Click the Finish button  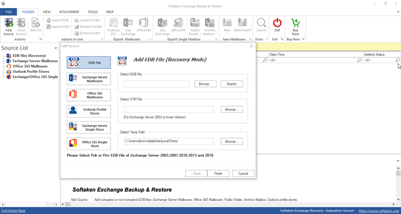[218, 173]
